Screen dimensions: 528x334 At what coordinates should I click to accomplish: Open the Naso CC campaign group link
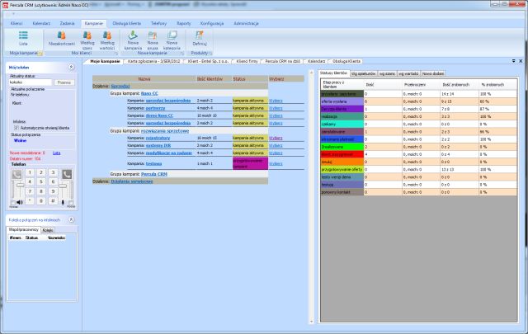tap(149, 93)
